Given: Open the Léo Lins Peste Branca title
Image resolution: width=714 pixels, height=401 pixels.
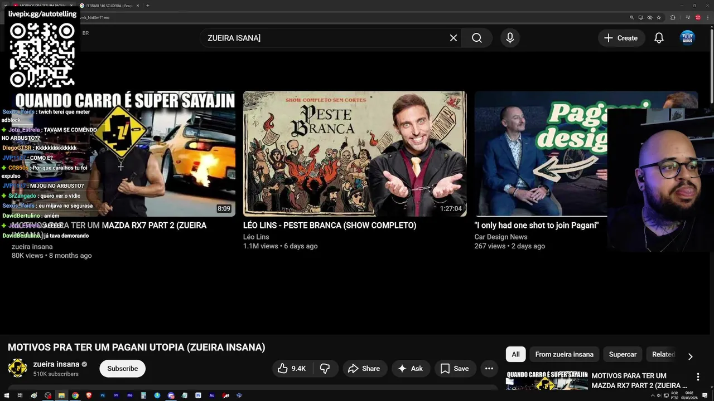Looking at the screenshot, I should coord(330,226).
